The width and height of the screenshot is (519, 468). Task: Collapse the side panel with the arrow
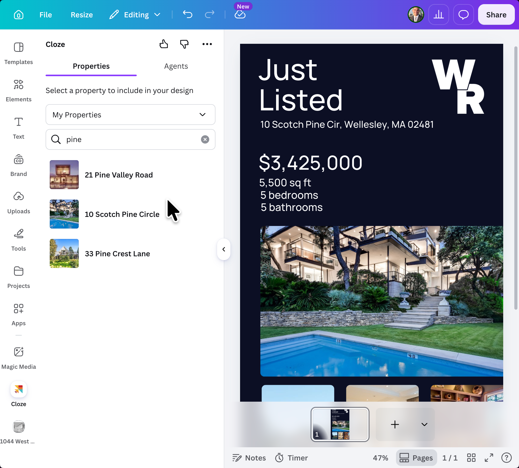(224, 249)
